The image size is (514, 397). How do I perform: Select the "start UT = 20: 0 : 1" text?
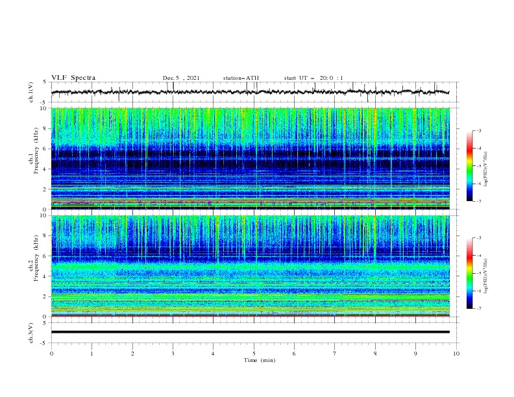(x=313, y=78)
